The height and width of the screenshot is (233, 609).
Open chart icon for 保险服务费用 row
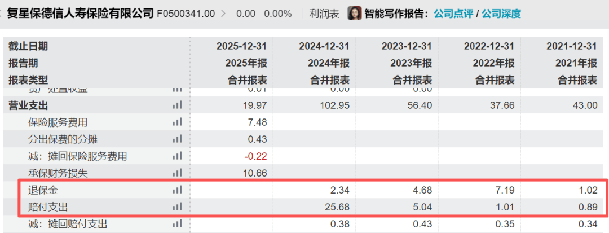coord(177,122)
